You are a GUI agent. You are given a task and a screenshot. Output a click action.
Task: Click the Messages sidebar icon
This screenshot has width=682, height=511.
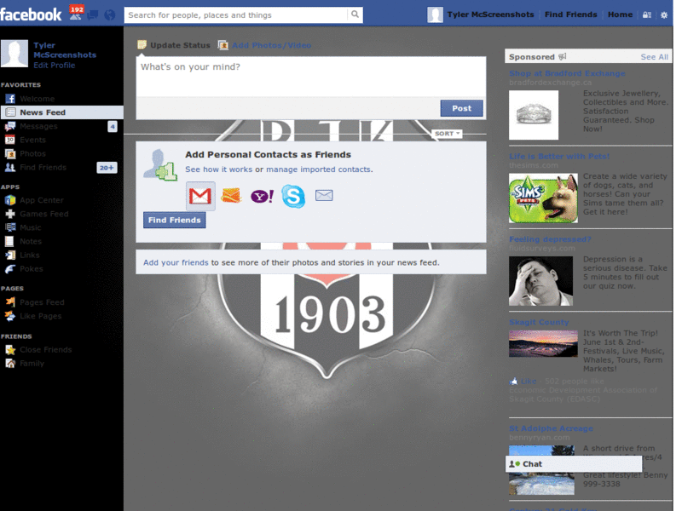10,126
